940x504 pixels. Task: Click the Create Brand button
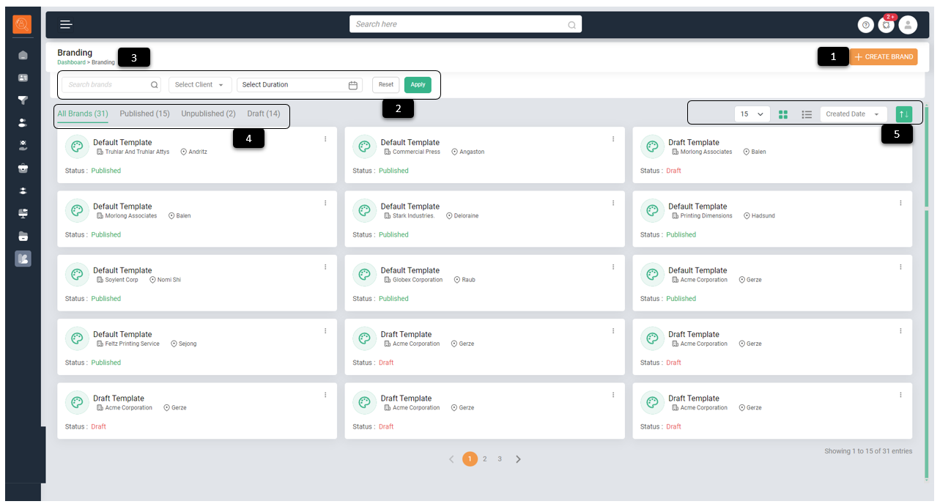(x=884, y=57)
